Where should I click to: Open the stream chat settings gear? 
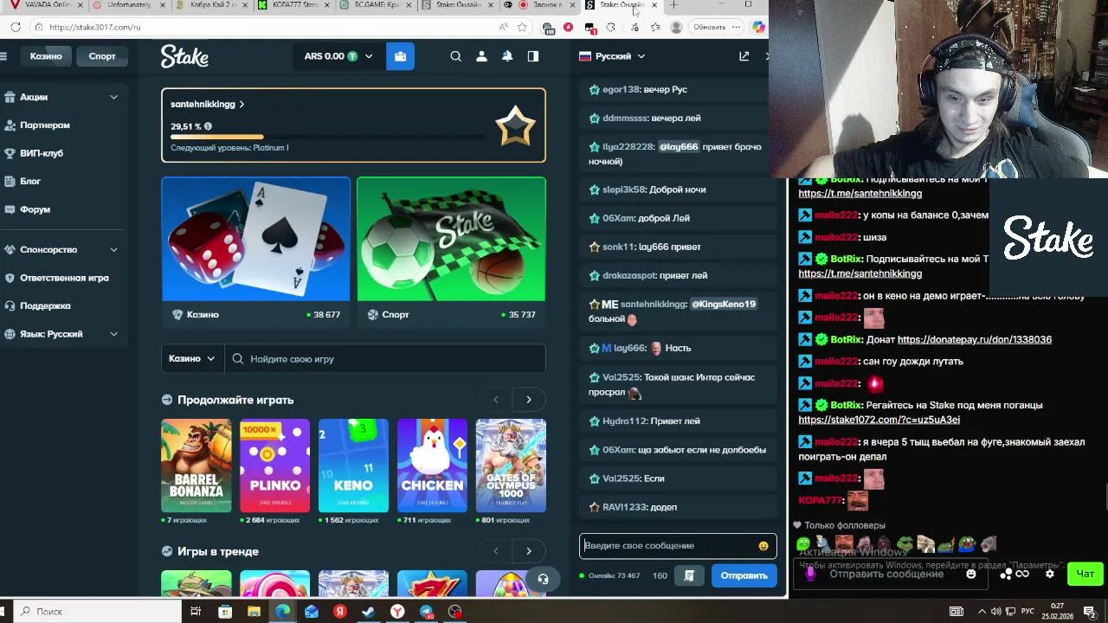tap(1050, 574)
